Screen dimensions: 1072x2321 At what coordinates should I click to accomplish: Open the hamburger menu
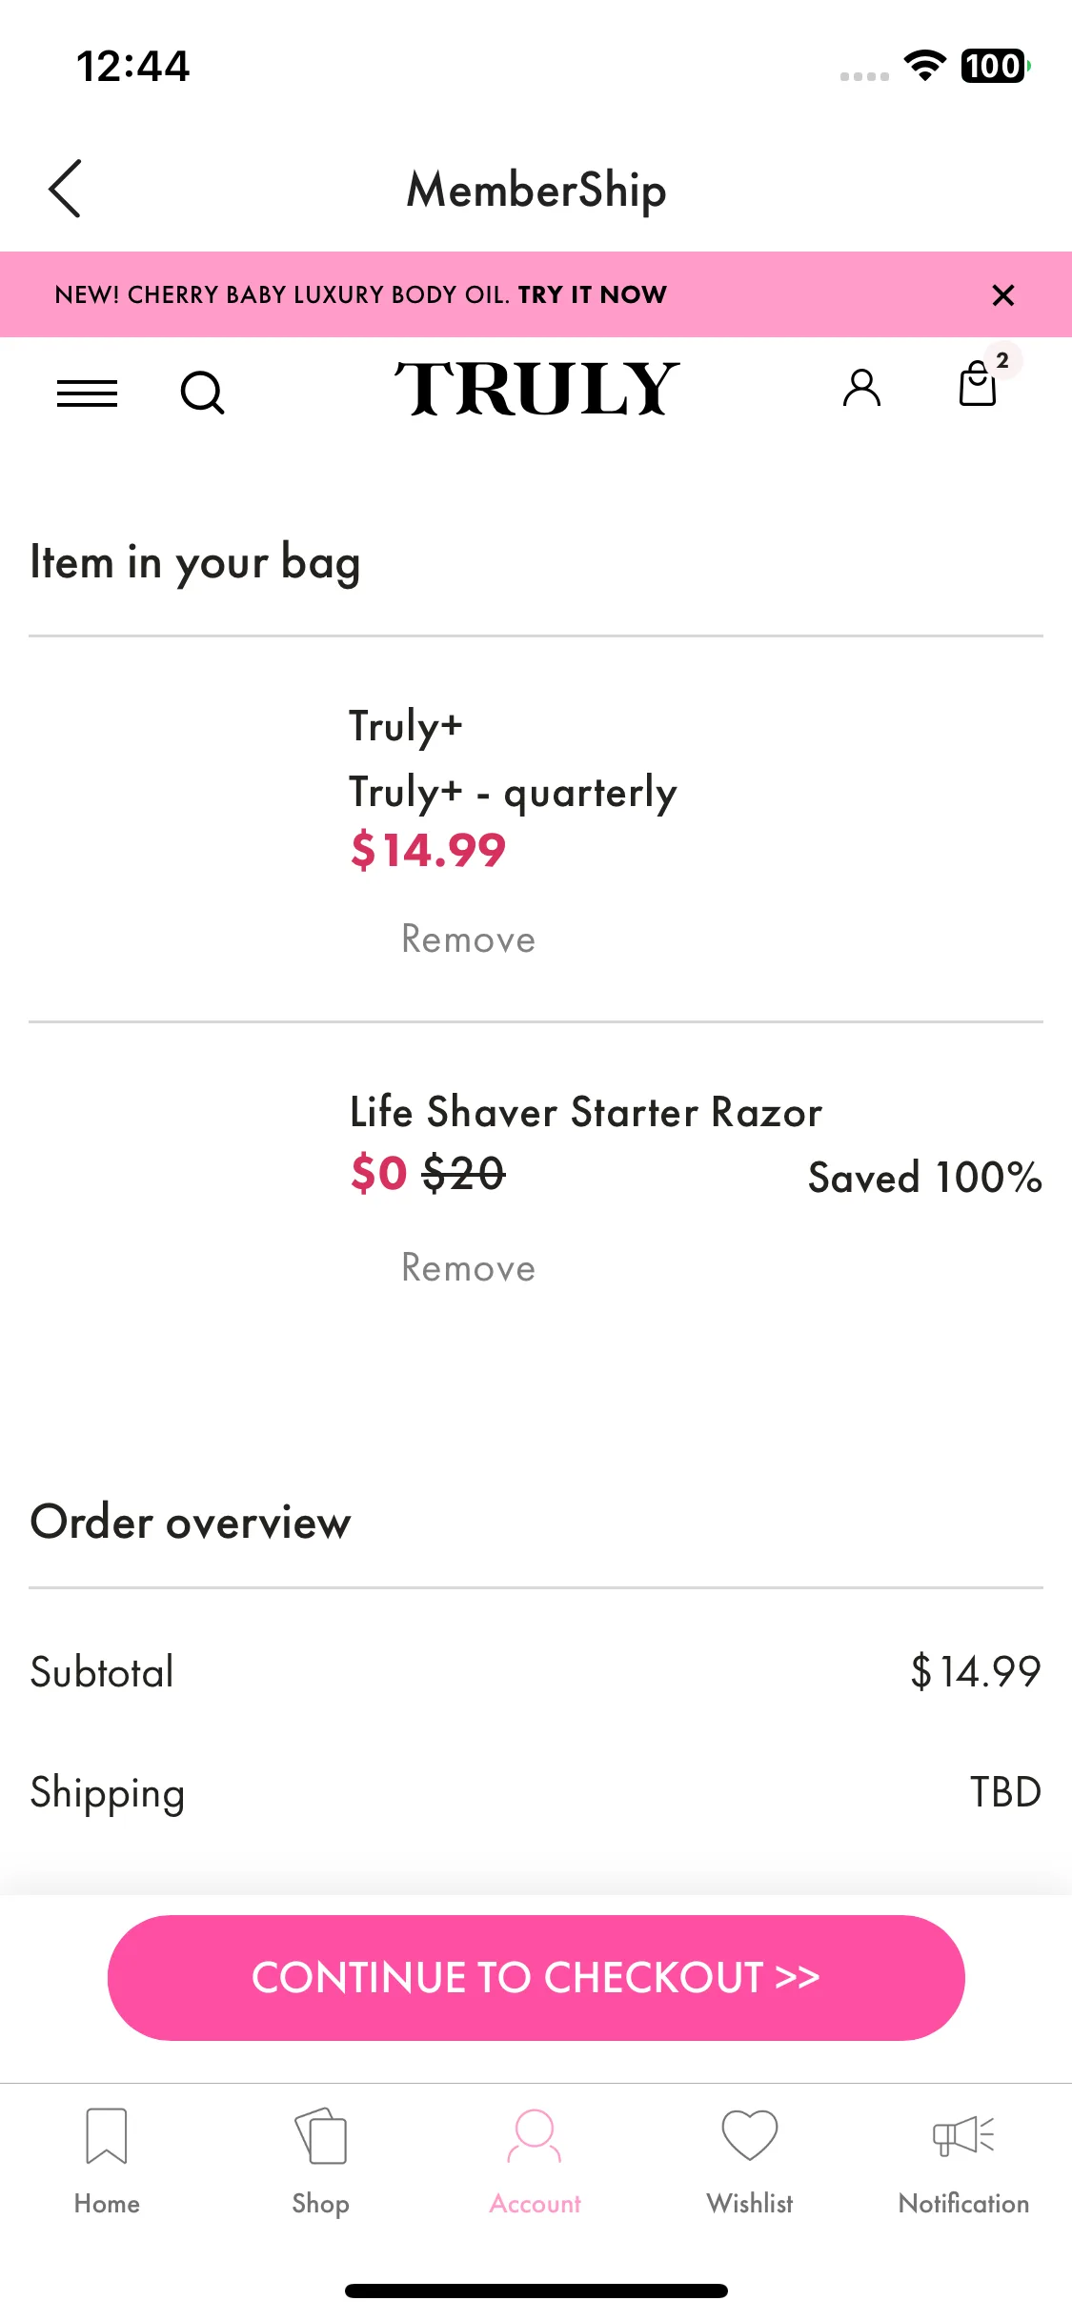pyautogui.click(x=87, y=393)
